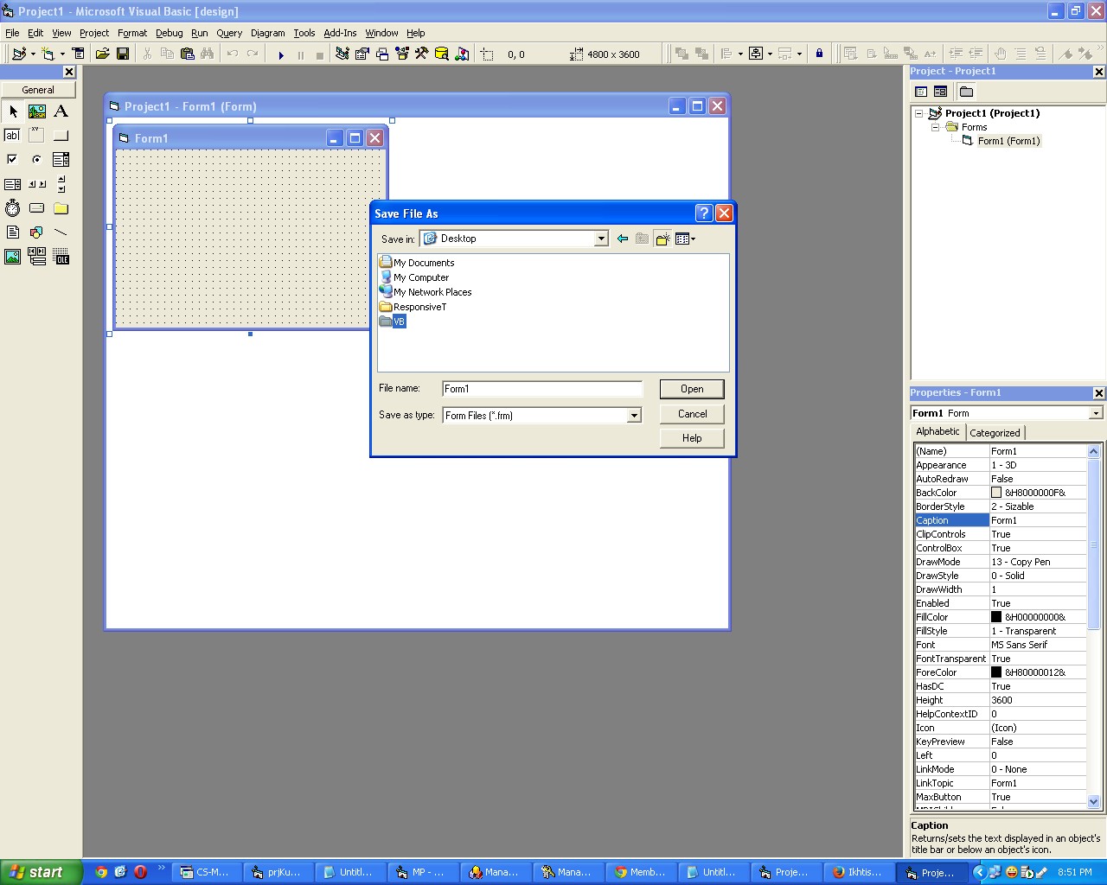Open the 'Save in' location dropdown
Viewport: 1107px width, 885px height.
pos(601,239)
